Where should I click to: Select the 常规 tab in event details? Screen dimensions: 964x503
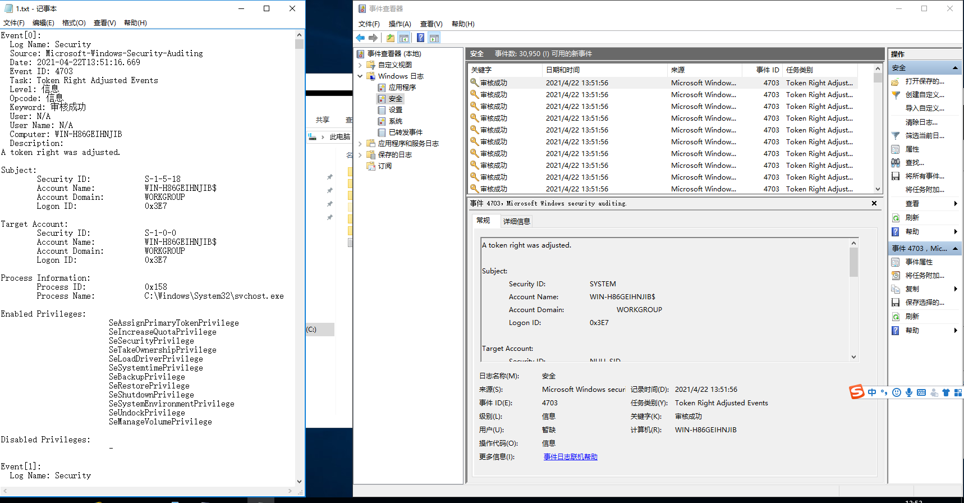click(x=483, y=221)
